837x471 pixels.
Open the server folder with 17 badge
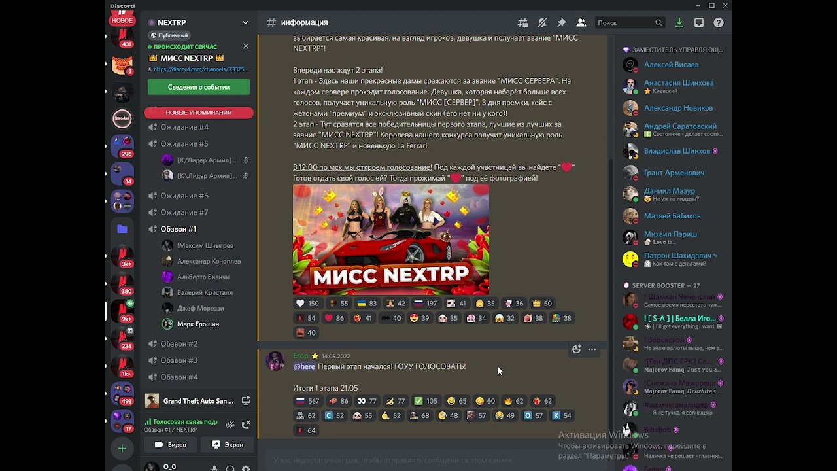coord(122,420)
